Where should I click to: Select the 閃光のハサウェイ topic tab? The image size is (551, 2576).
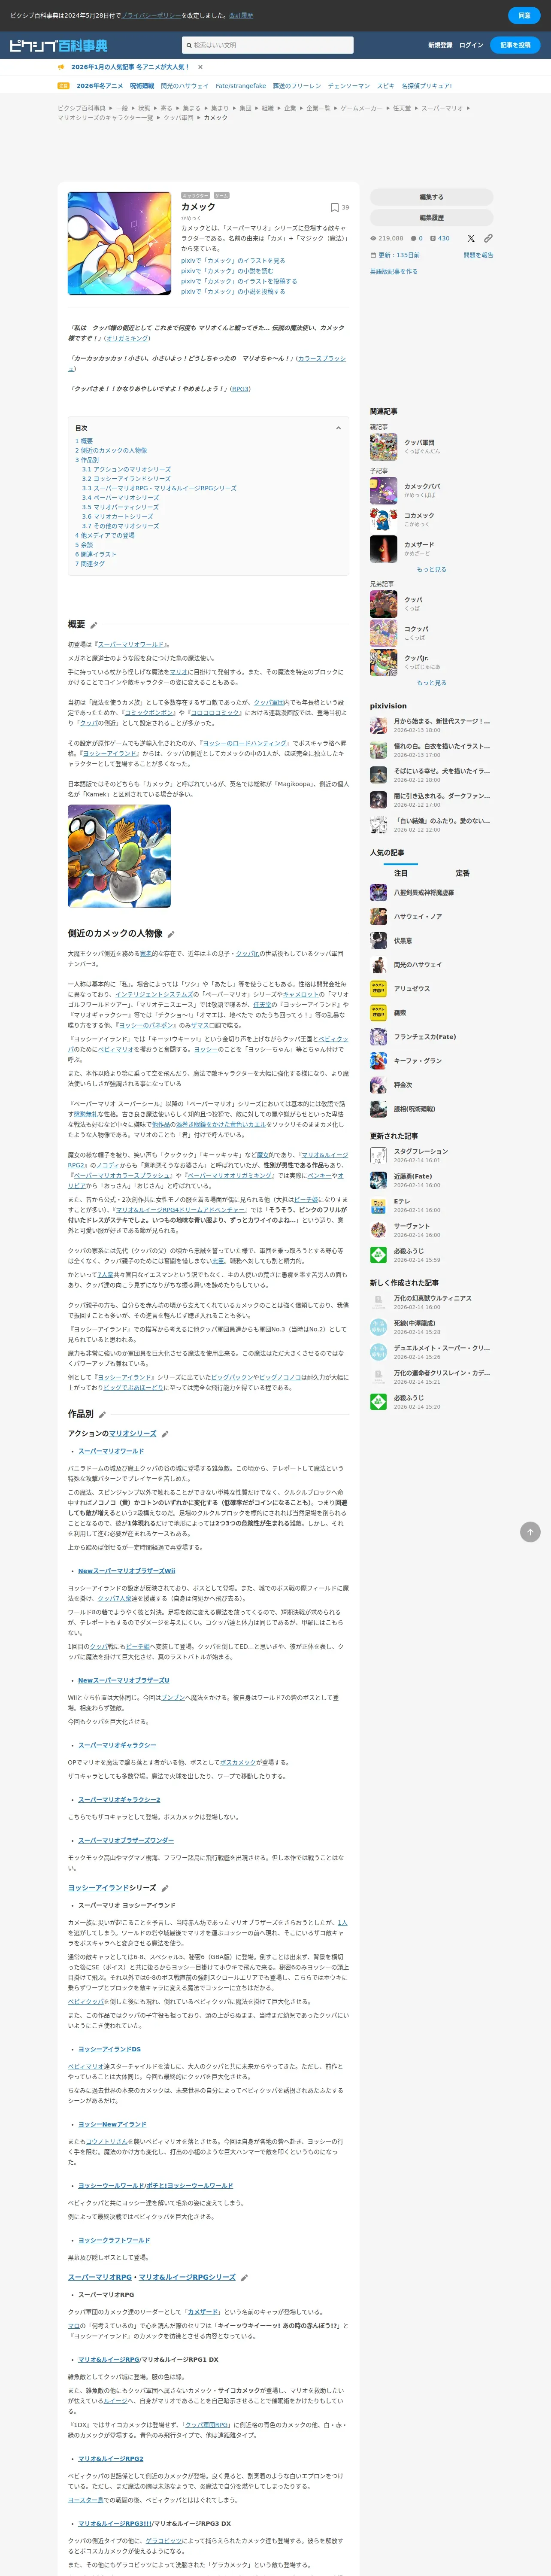click(185, 86)
